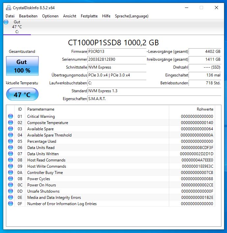
Task: Click the Standard field NVM Express 1.3
Action: 154,91
